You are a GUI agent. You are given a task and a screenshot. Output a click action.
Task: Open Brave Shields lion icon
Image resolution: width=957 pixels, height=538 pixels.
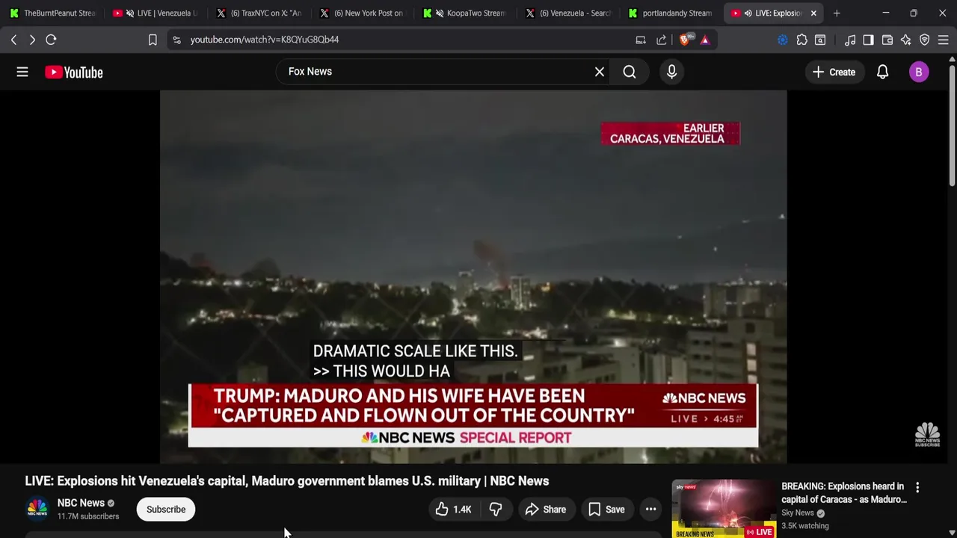pos(685,40)
